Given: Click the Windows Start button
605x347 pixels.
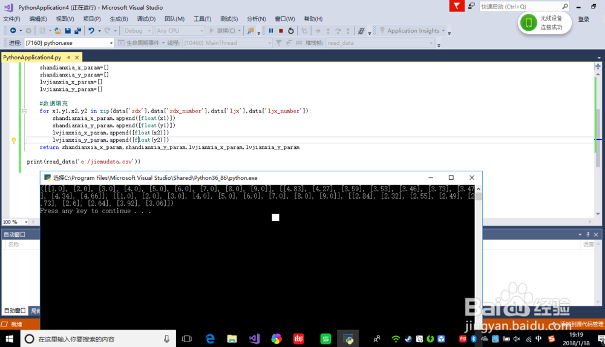Looking at the screenshot, I should [9, 339].
